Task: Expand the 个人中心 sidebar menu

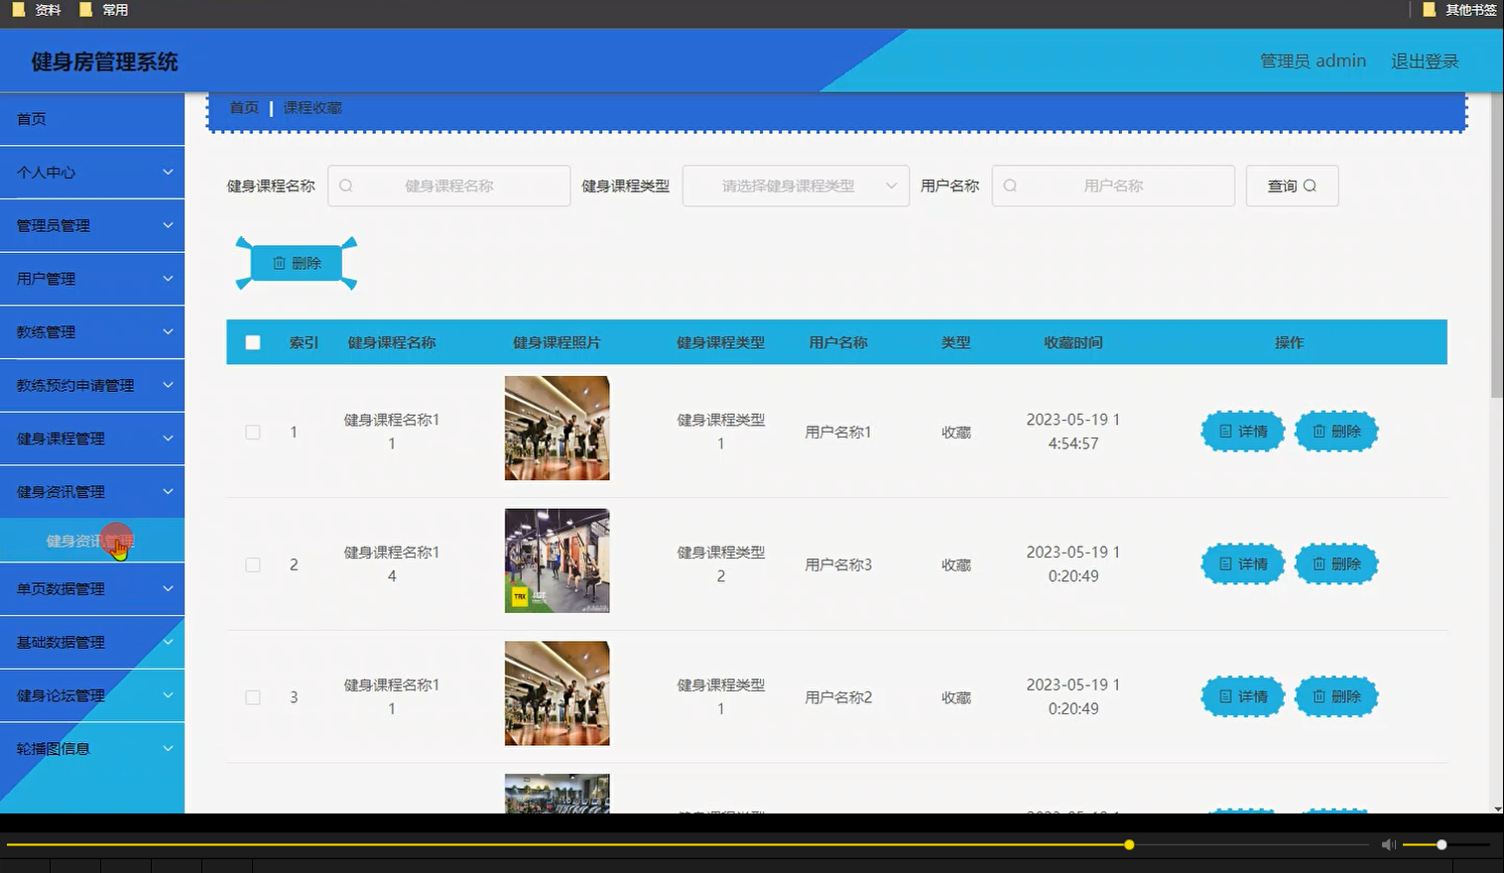Action: click(x=92, y=172)
